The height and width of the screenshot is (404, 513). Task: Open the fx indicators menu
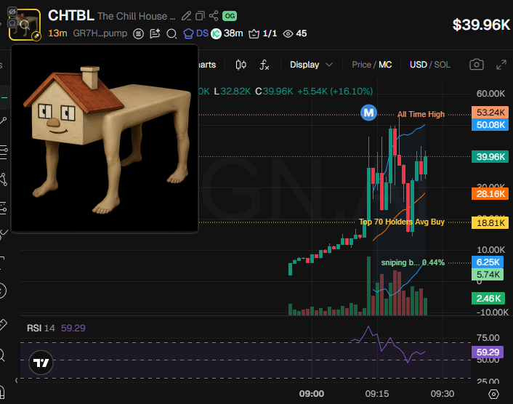[264, 65]
